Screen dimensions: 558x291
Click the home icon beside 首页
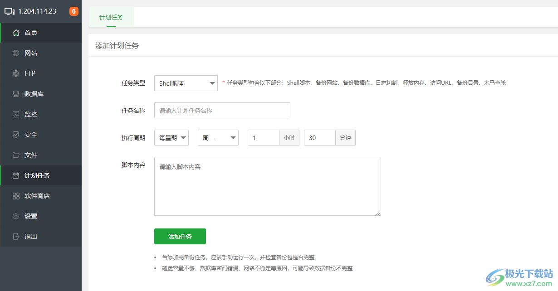coord(16,33)
